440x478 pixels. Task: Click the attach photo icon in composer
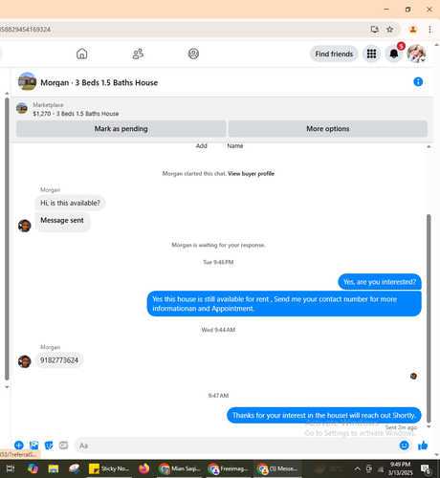click(x=33, y=445)
